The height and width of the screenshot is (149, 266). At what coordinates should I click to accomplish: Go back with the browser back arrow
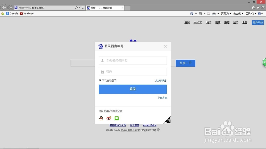click(4, 8)
